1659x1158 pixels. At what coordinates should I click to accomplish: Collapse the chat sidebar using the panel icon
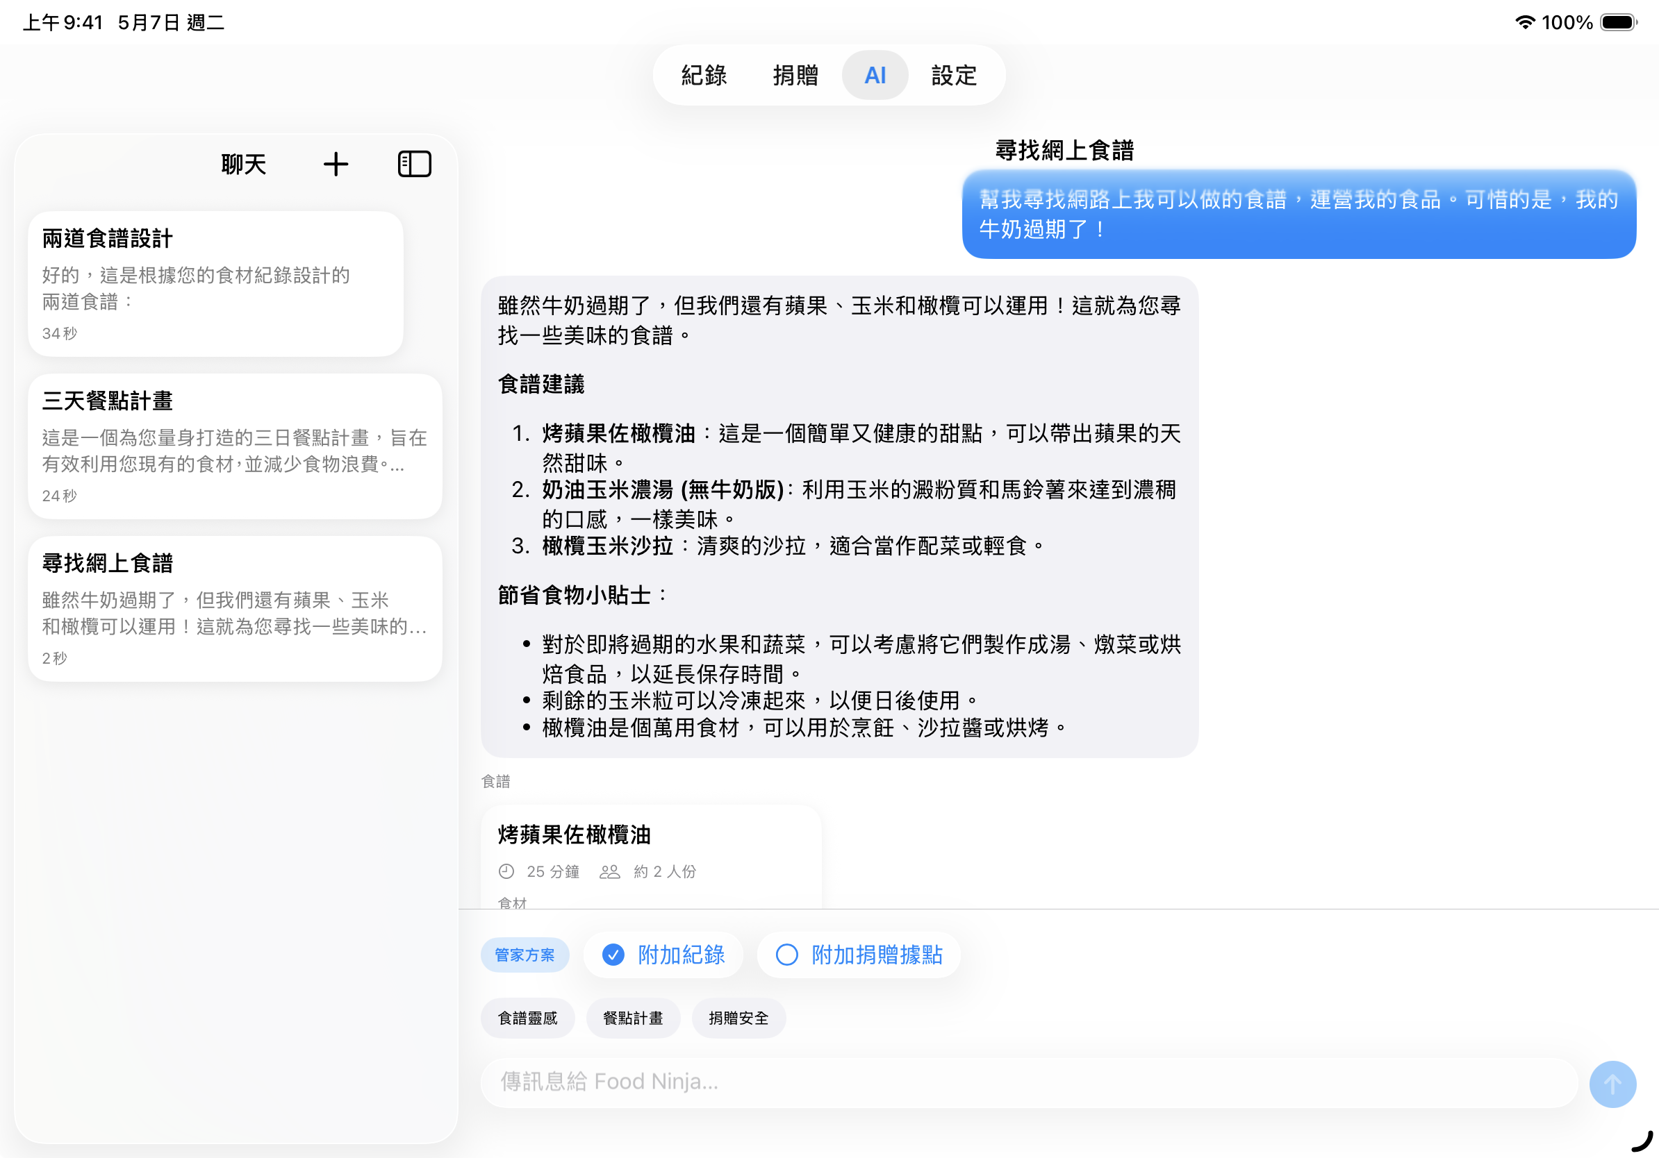tap(414, 164)
